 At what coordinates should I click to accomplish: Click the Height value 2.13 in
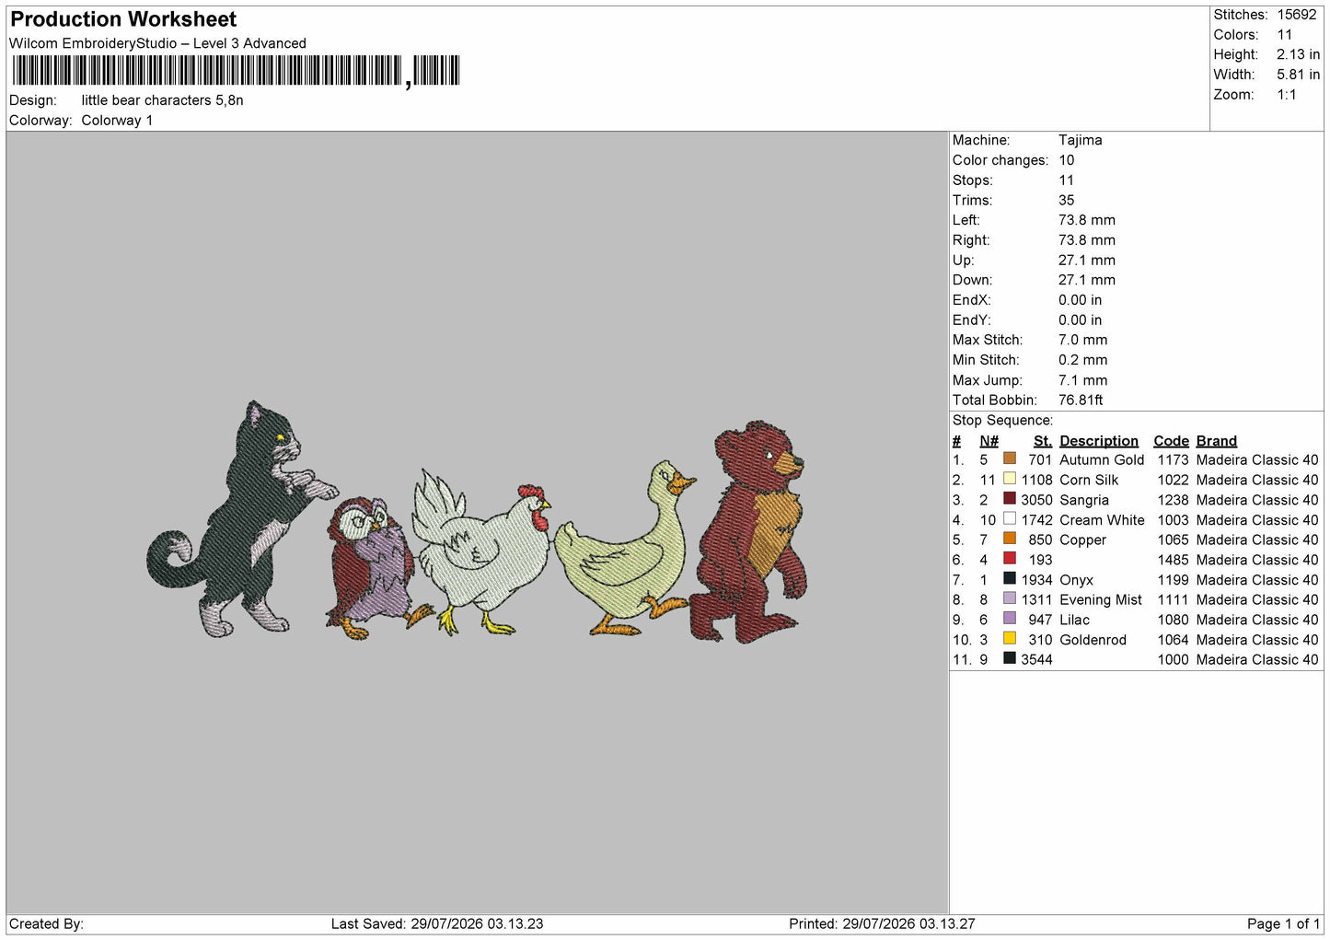click(1298, 54)
